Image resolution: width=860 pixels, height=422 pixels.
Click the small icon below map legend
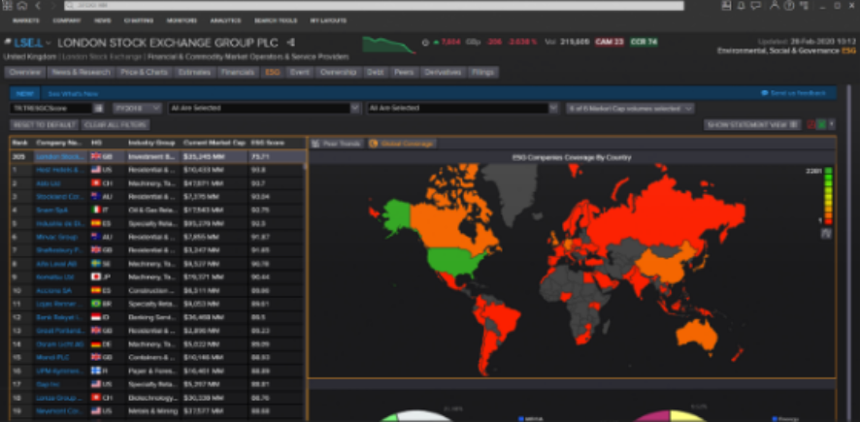coord(826,233)
